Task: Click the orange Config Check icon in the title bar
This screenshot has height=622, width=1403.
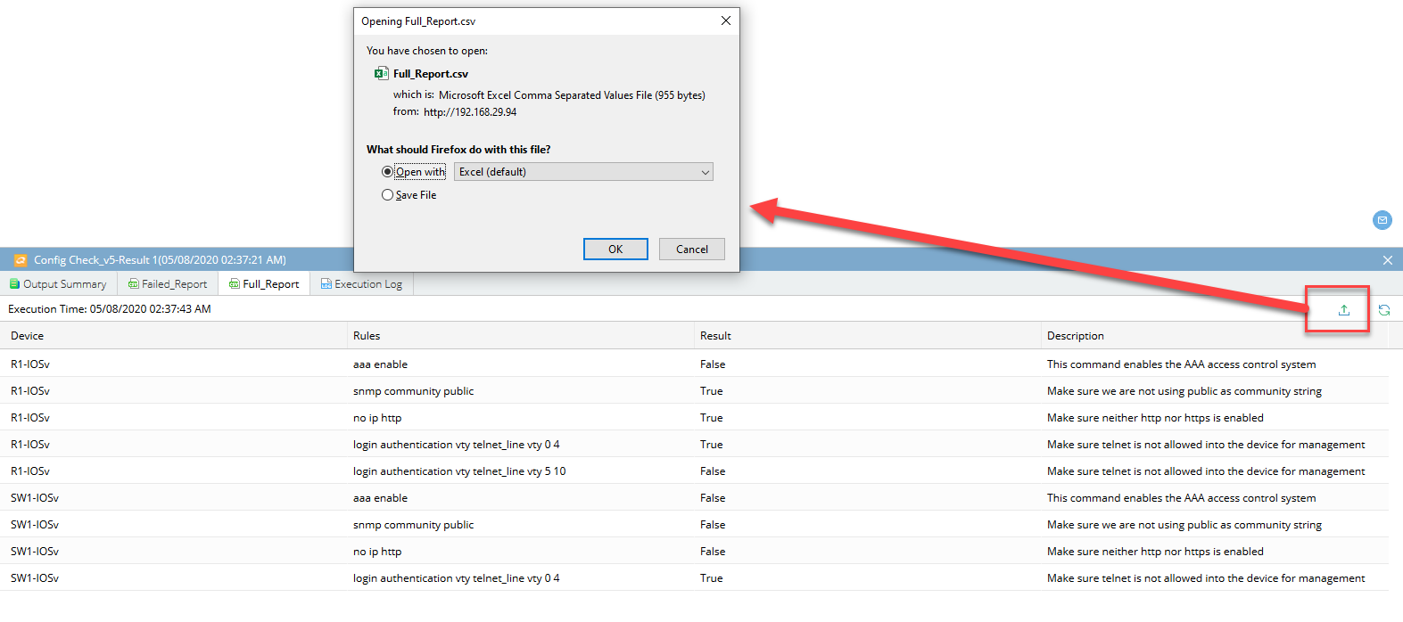Action: [x=21, y=260]
